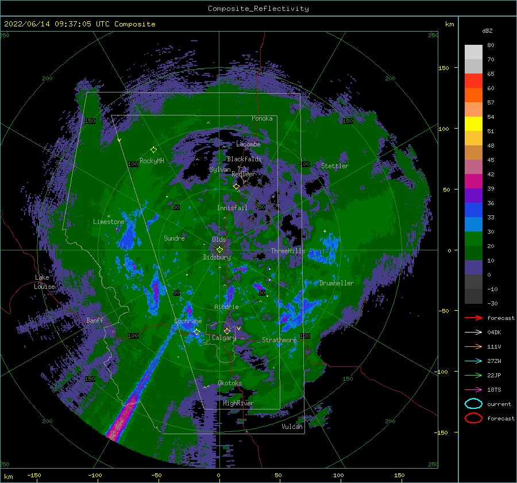Image resolution: width=517 pixels, height=483 pixels.
Task: Click the Blackfalds label
Action: pyautogui.click(x=244, y=159)
